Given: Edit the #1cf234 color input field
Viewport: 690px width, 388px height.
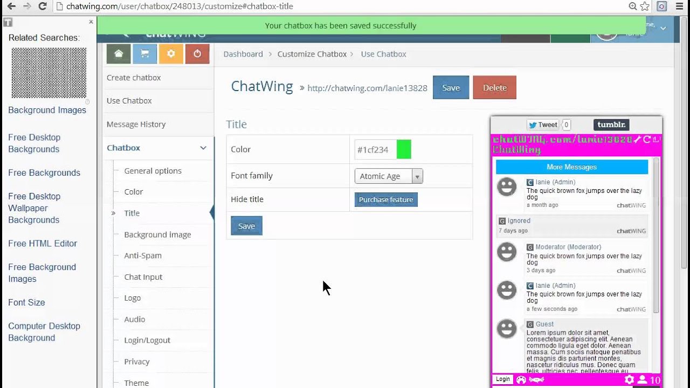Looking at the screenshot, I should pos(375,149).
